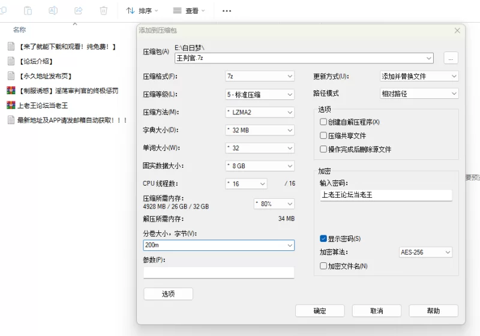This screenshot has width=480, height=336.
Task: Click the paste icon in Explorer toolbar
Action: (28, 10)
